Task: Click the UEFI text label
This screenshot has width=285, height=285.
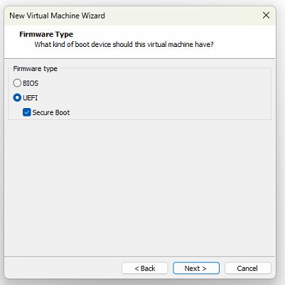Action: point(30,98)
